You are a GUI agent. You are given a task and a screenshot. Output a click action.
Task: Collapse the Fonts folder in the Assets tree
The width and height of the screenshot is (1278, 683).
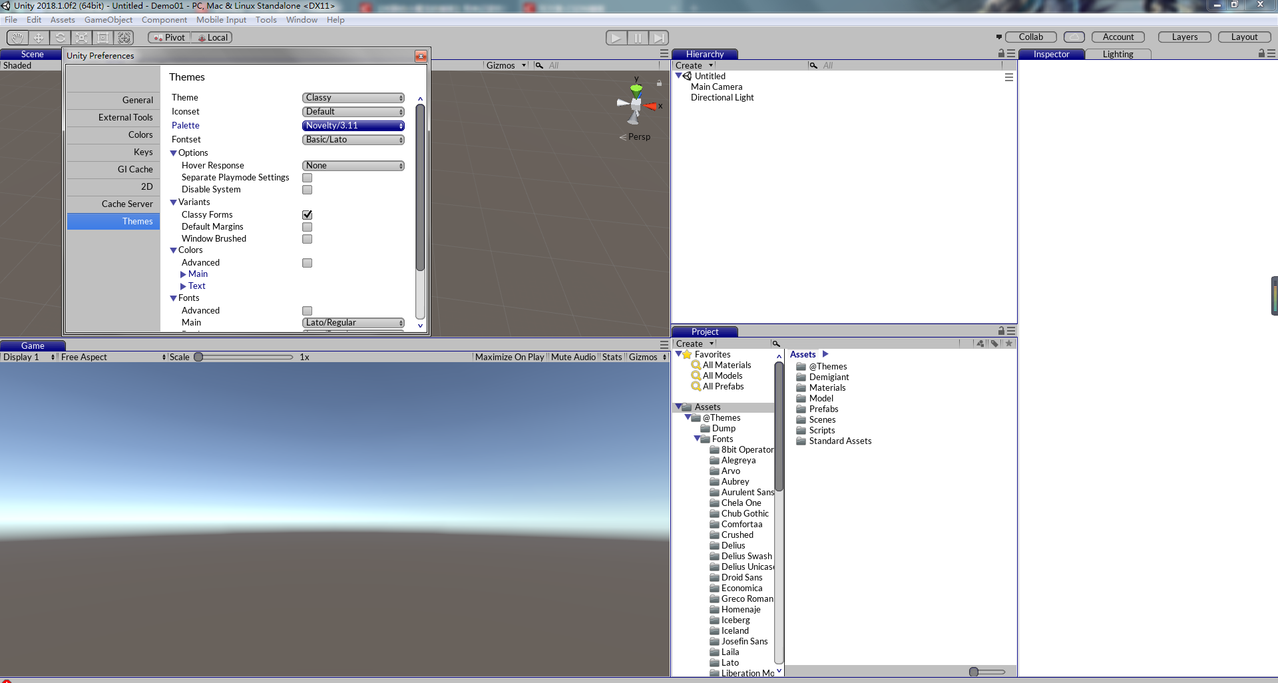698,439
